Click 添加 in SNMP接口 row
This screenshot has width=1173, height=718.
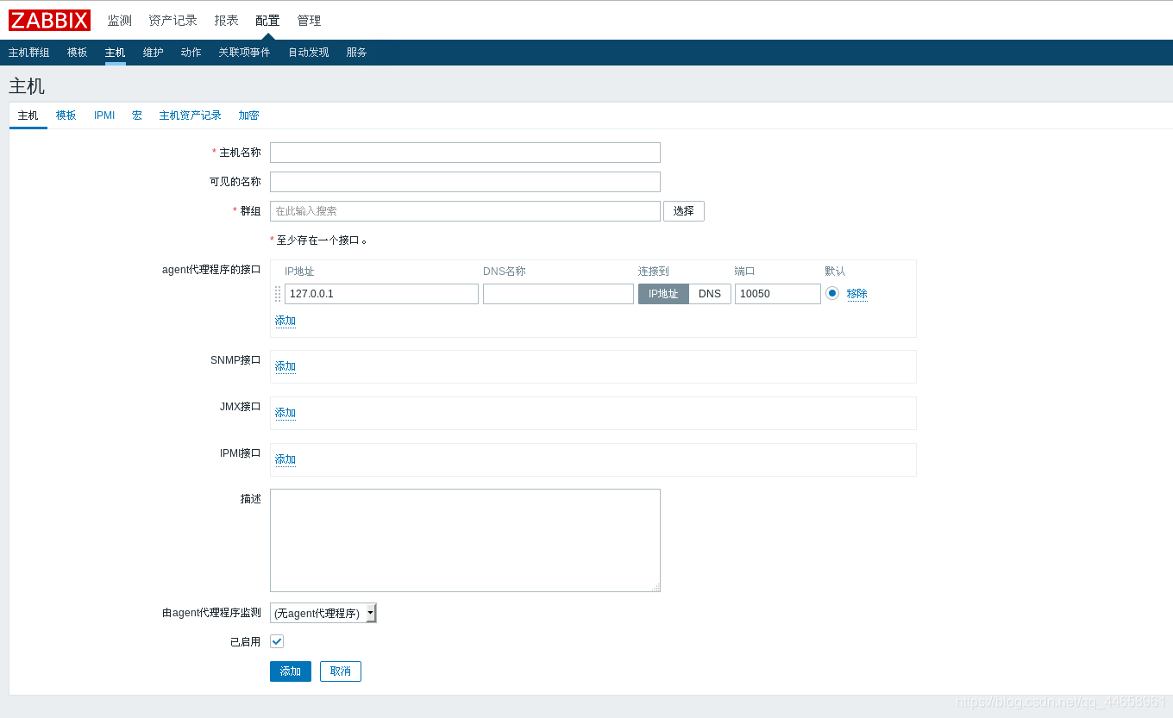[x=285, y=366]
